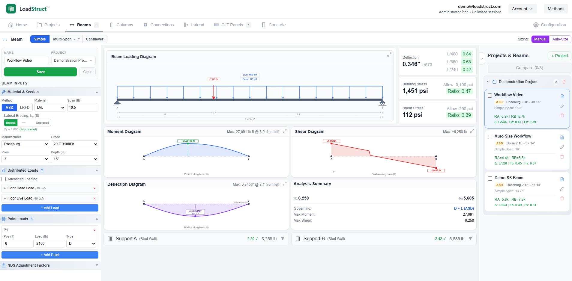The width and height of the screenshot is (572, 281).
Task: Collapse the Projects & Beams side panel
Action: tap(482, 59)
